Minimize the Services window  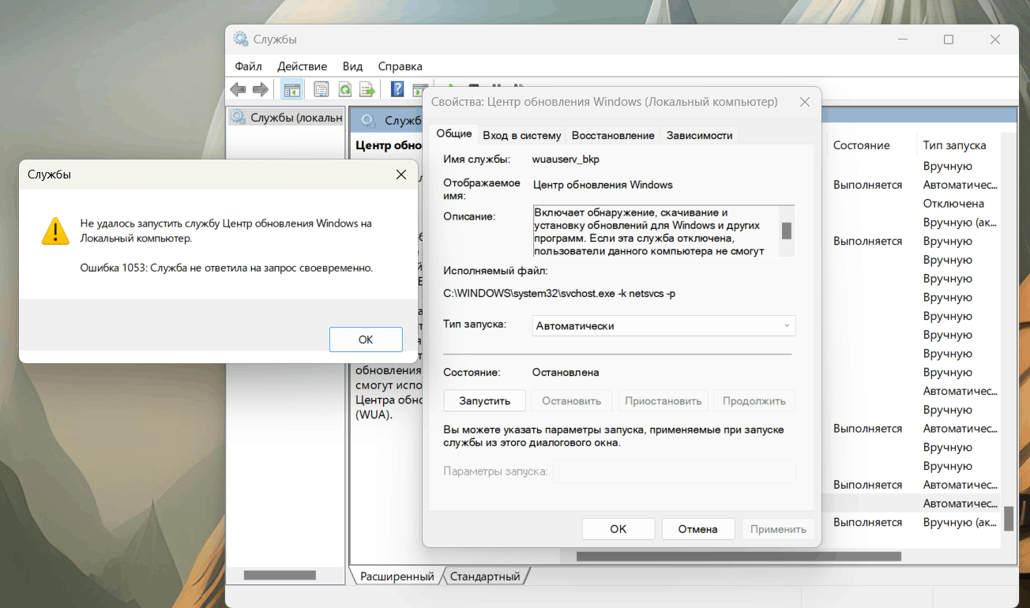click(x=903, y=39)
